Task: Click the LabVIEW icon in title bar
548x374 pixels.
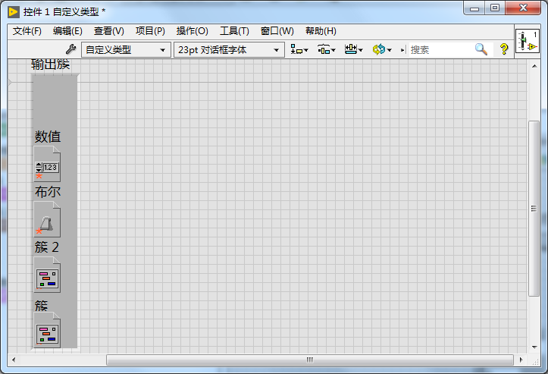Action: click(x=14, y=12)
